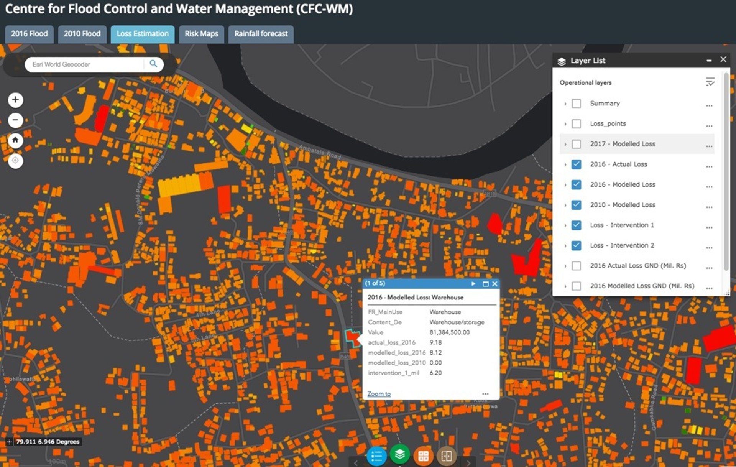Activate the my location button

point(15,161)
